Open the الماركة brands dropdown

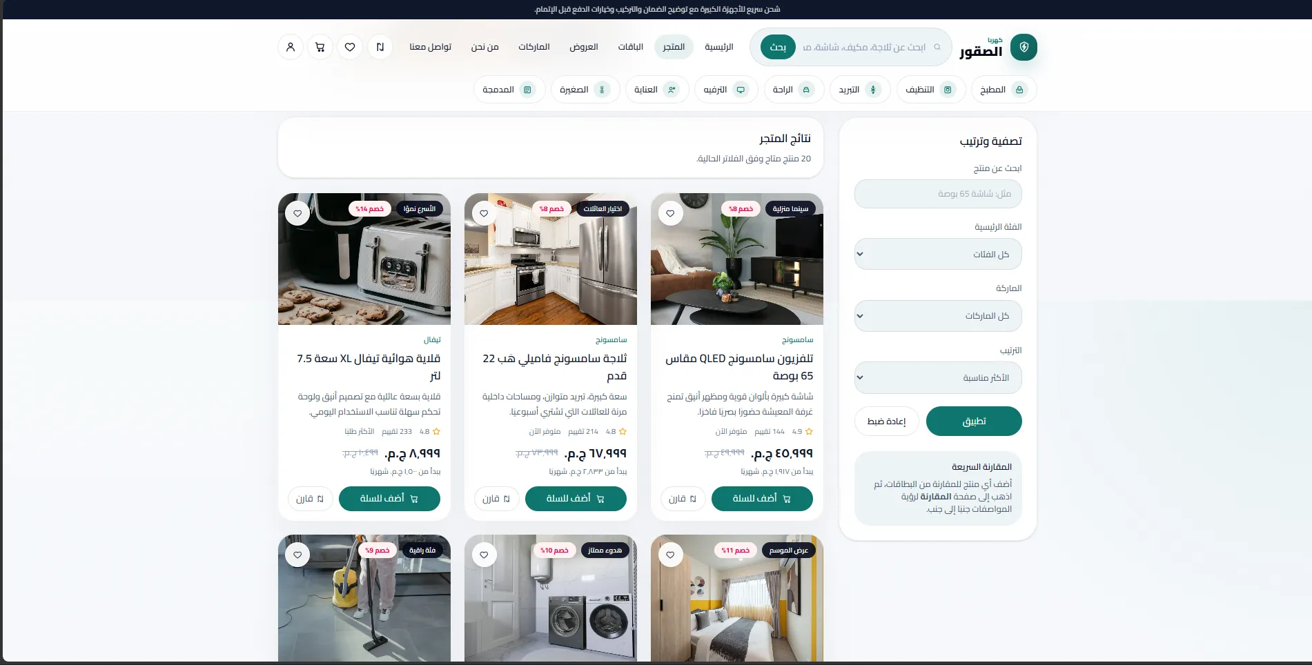tap(937, 316)
